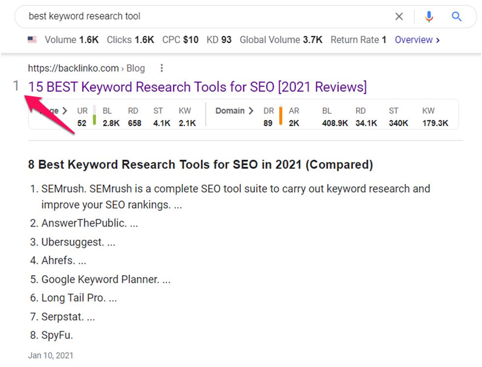The image size is (482, 367).
Task: Click the page keywords value 2.1K
Action: point(187,123)
